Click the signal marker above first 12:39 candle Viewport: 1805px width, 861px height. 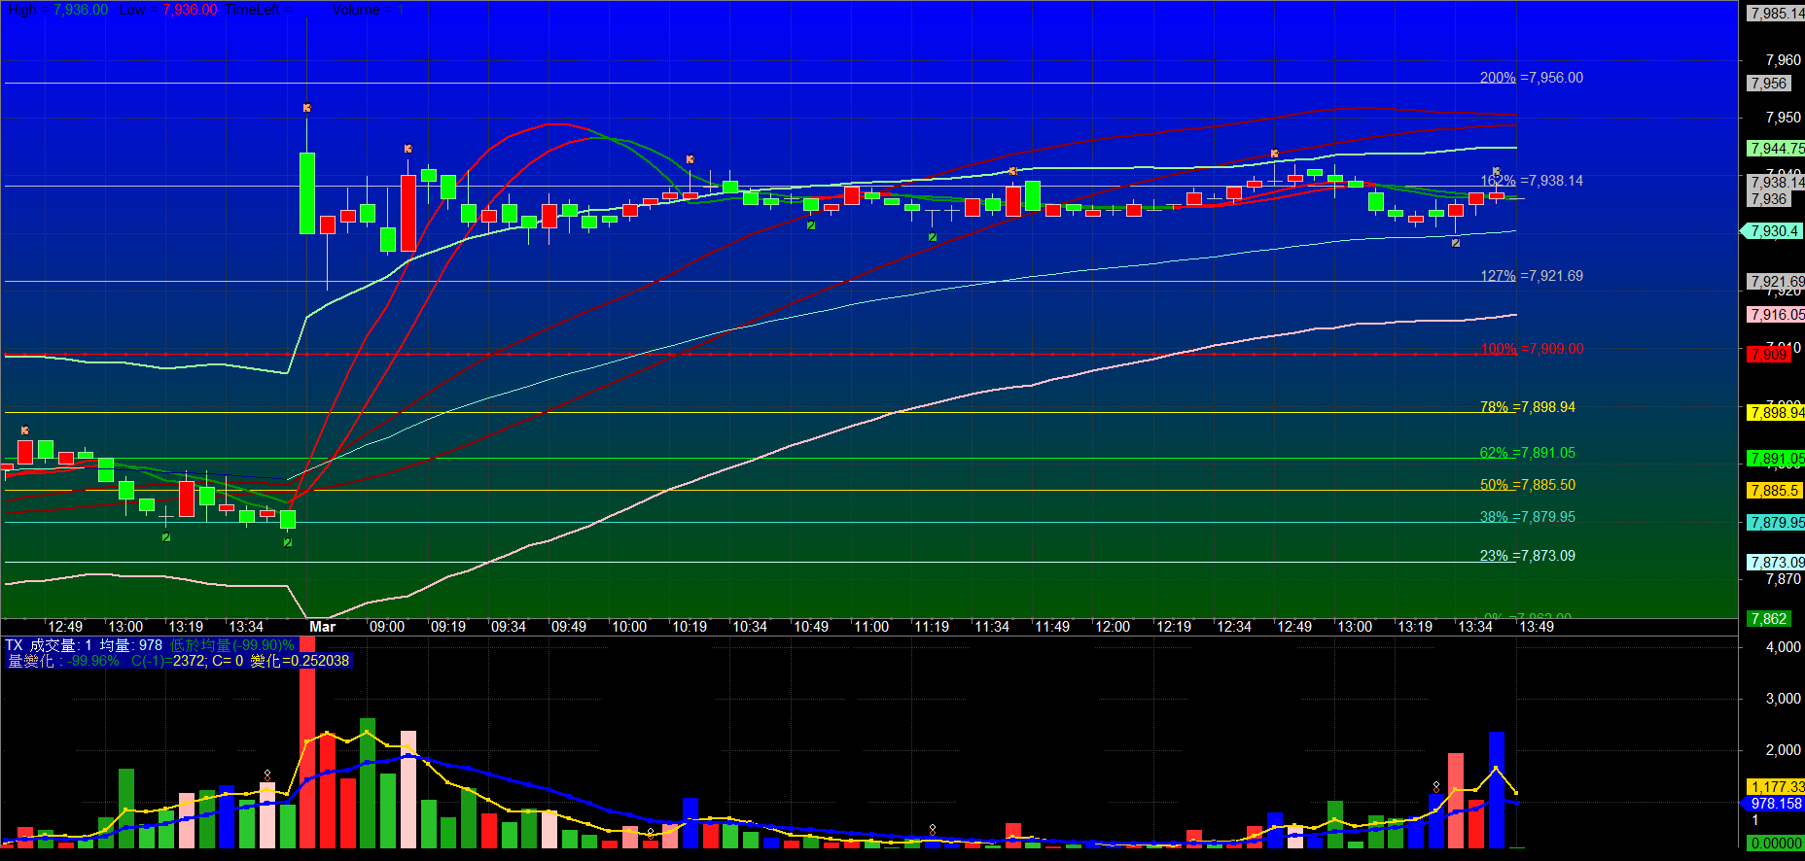coord(24,430)
